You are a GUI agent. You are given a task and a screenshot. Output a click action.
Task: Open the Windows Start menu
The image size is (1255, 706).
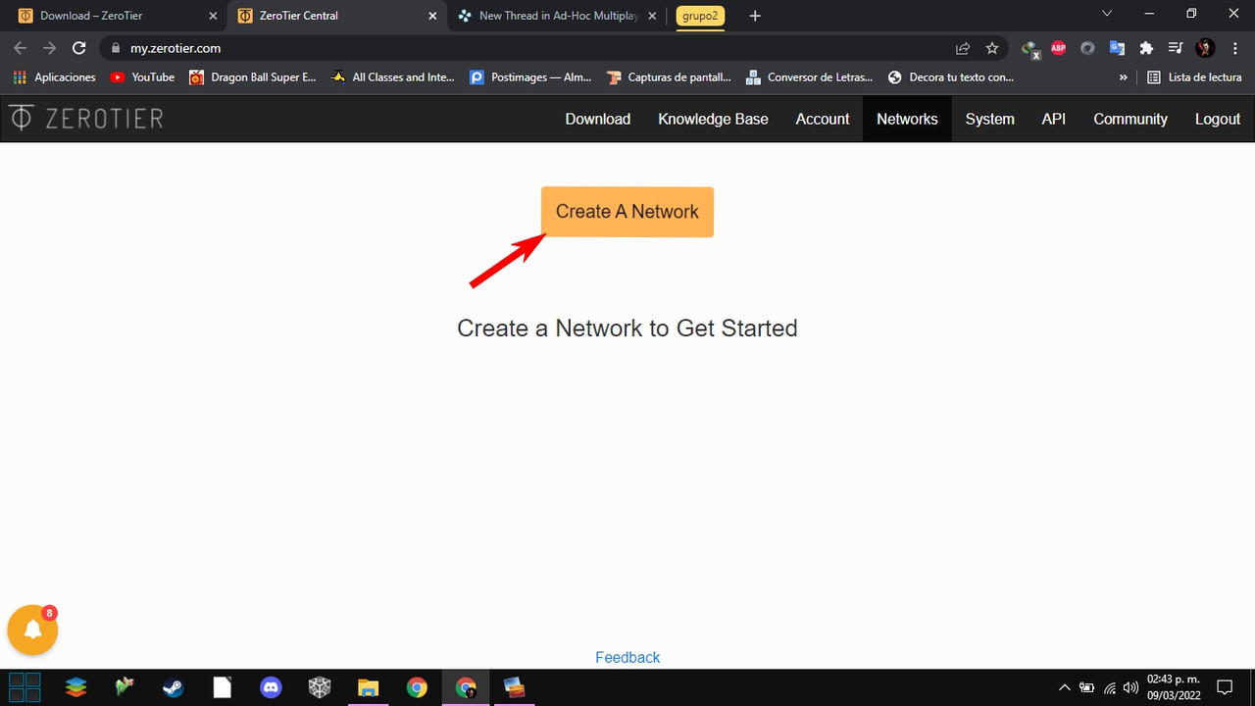pos(25,687)
